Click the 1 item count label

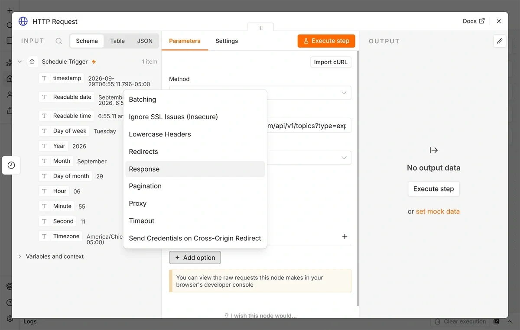coord(149,62)
